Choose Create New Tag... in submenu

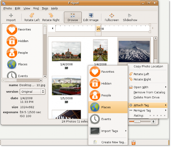pyautogui.click(x=108, y=142)
